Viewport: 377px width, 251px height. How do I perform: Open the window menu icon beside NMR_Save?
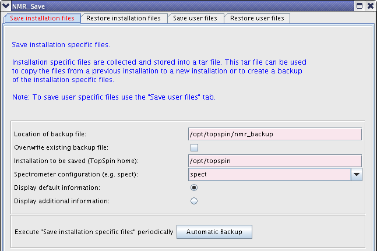pos(6,6)
